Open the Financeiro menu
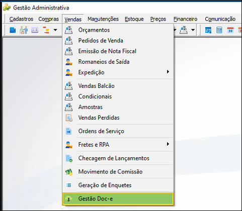Image resolution: width=242 pixels, height=211 pixels. click(185, 19)
